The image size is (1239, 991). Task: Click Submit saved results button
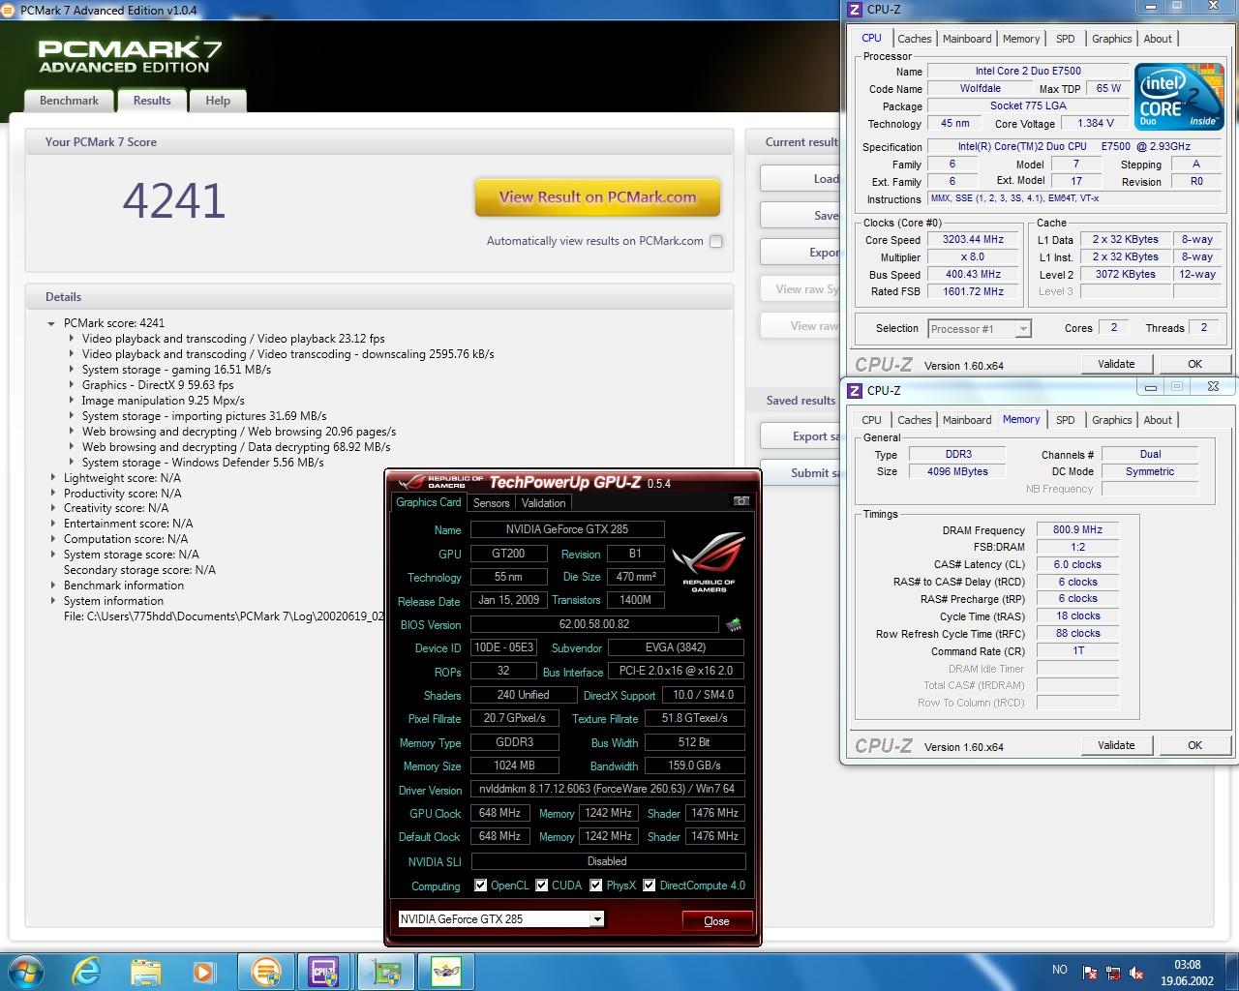(800, 472)
